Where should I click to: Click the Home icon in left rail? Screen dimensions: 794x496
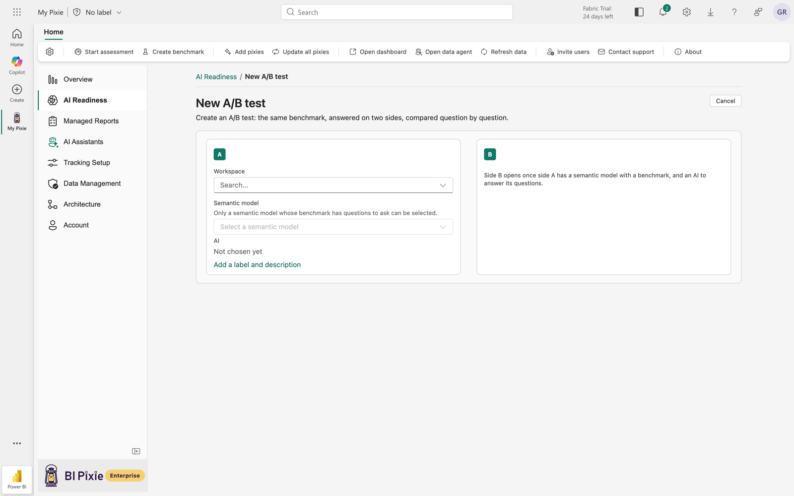tap(17, 38)
